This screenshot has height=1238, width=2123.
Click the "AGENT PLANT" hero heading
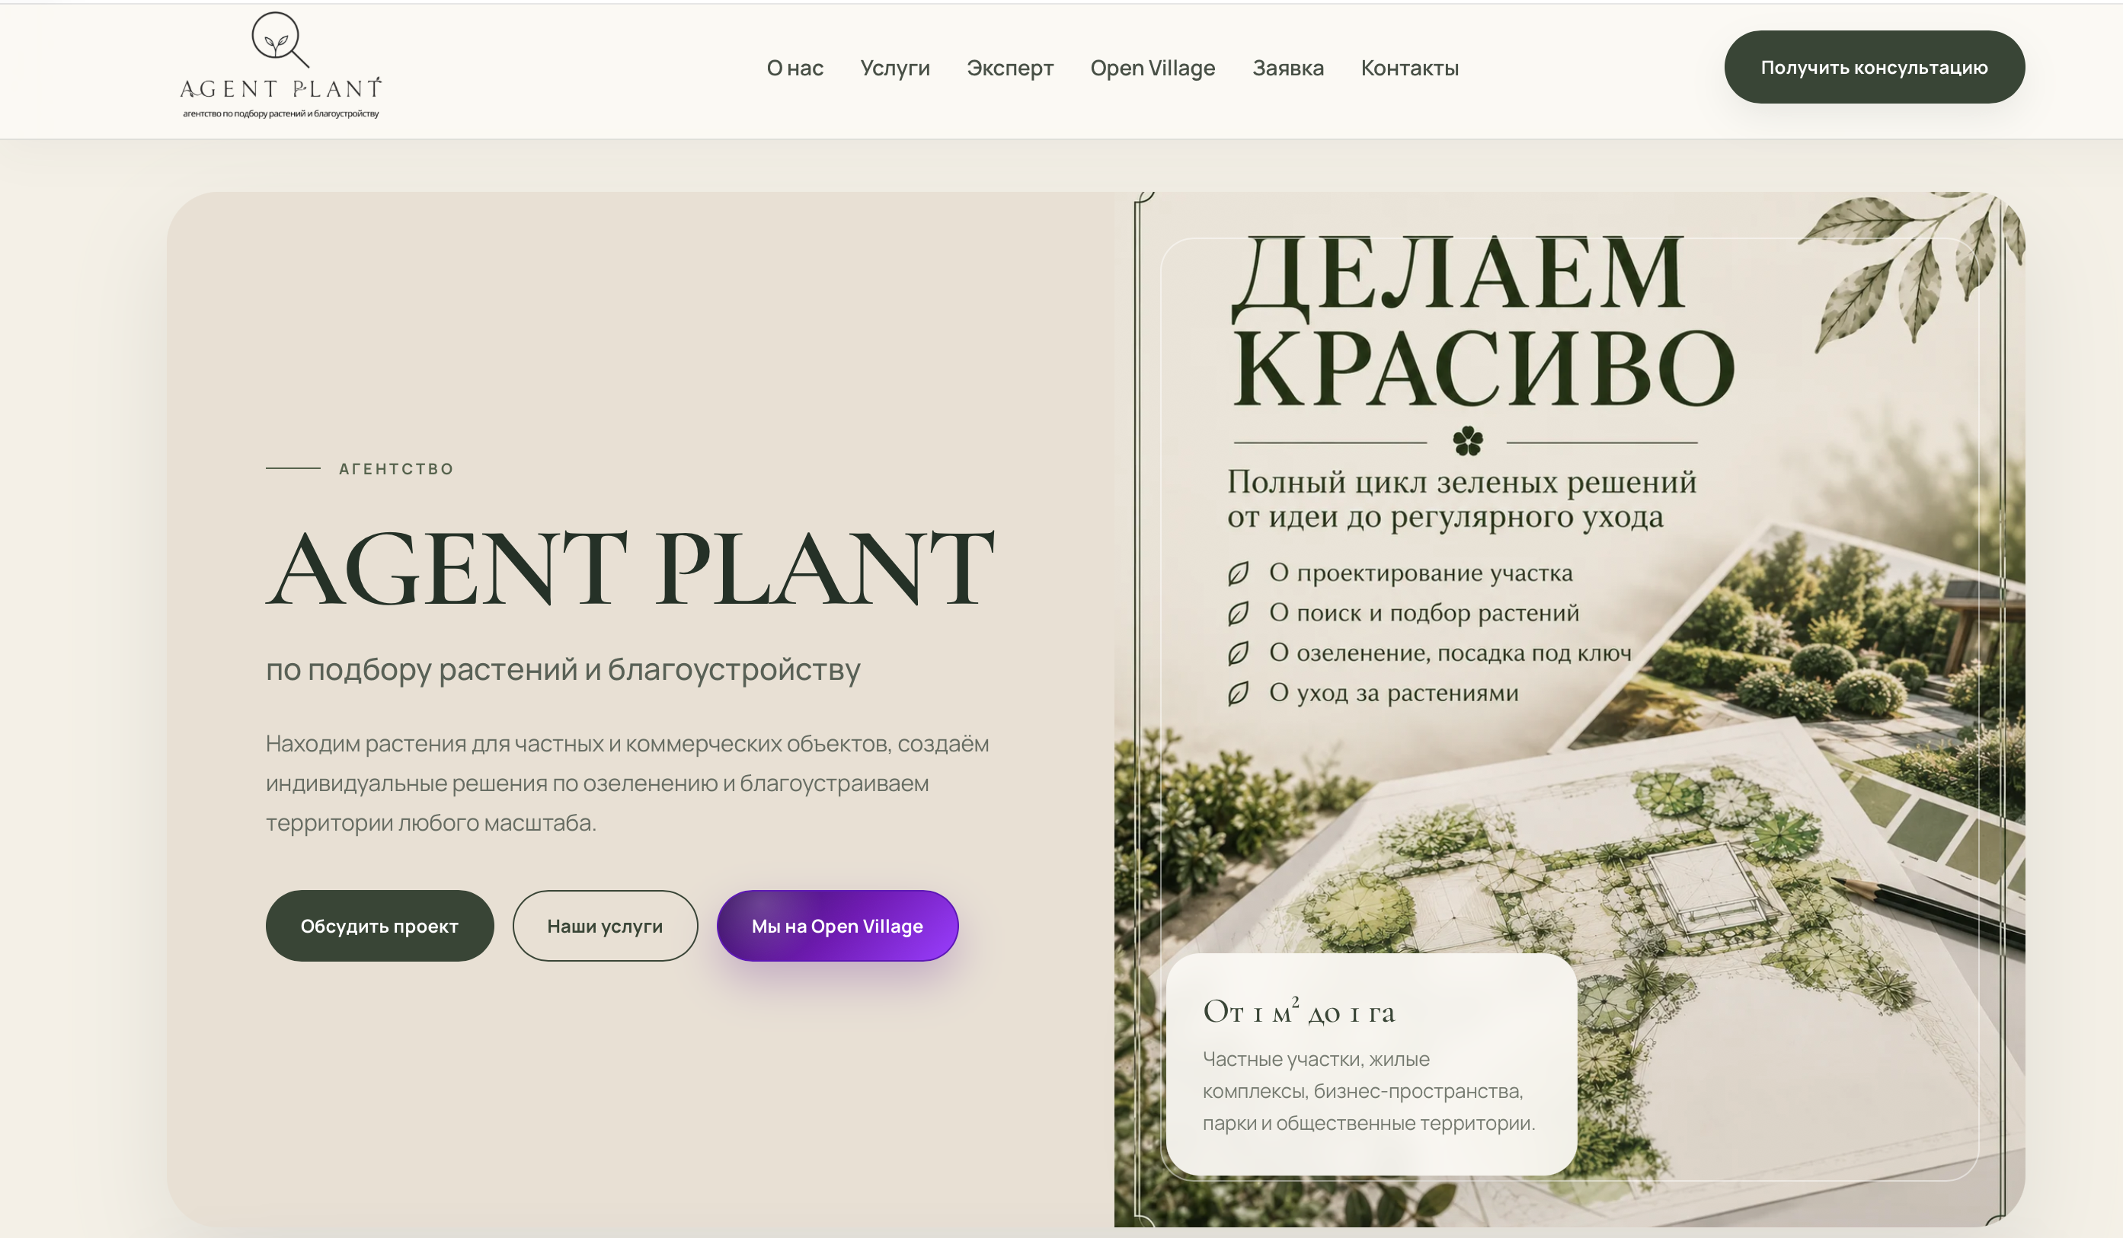click(630, 566)
